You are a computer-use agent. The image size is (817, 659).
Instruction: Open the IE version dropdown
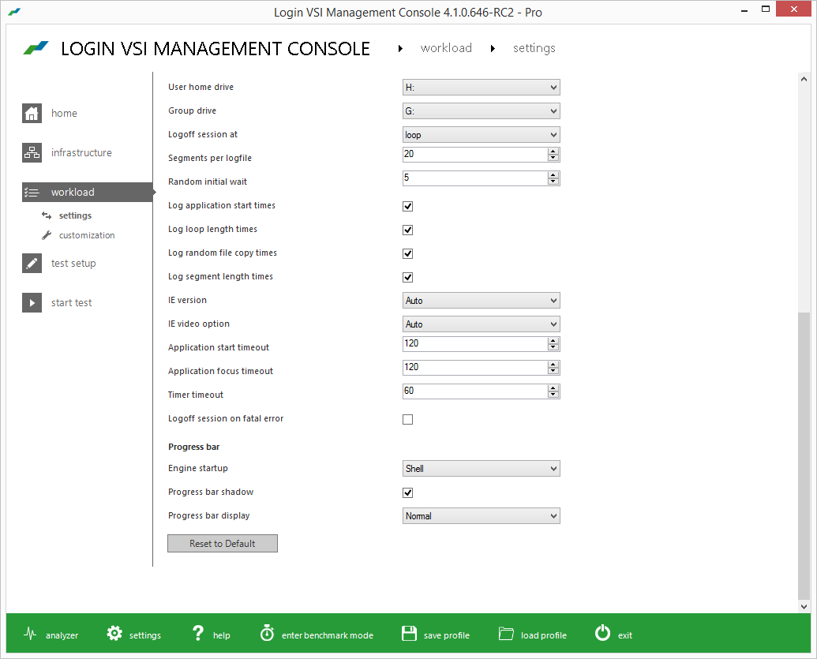(481, 301)
